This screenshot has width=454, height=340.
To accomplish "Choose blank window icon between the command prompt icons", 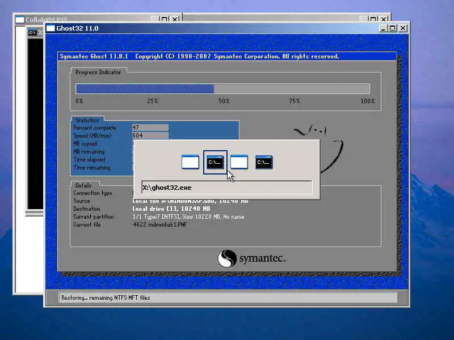I will (239, 162).
